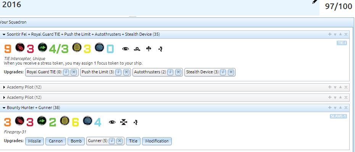
Task: Click Bounty Hunter's focus eye icon
Action: [112, 122]
